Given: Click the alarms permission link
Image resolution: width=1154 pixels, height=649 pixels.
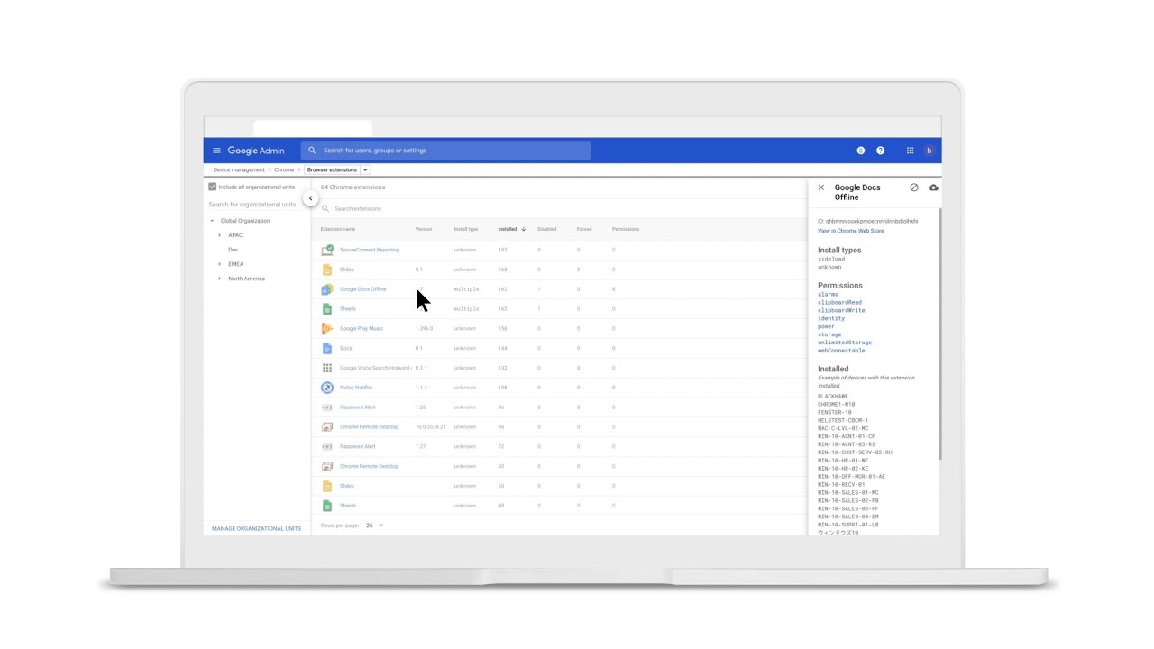Looking at the screenshot, I should 828,294.
